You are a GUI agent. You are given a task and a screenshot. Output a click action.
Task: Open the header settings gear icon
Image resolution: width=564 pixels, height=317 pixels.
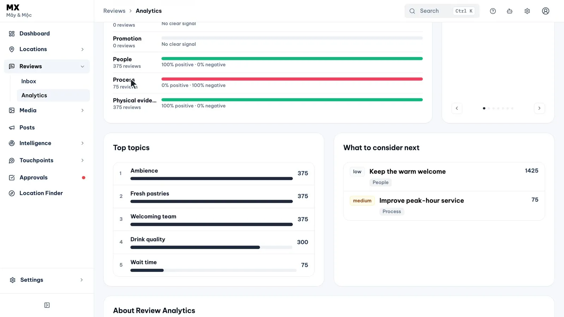pyautogui.click(x=527, y=11)
